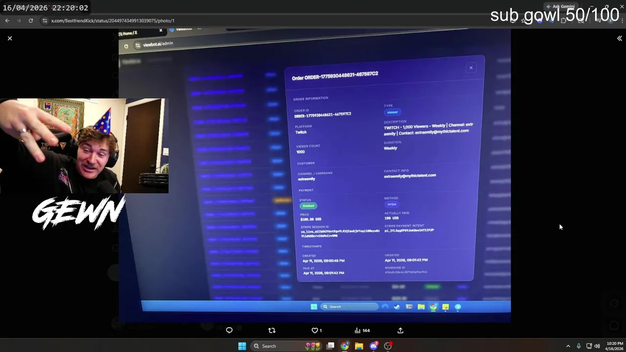Reload the current x.com page

point(31,21)
